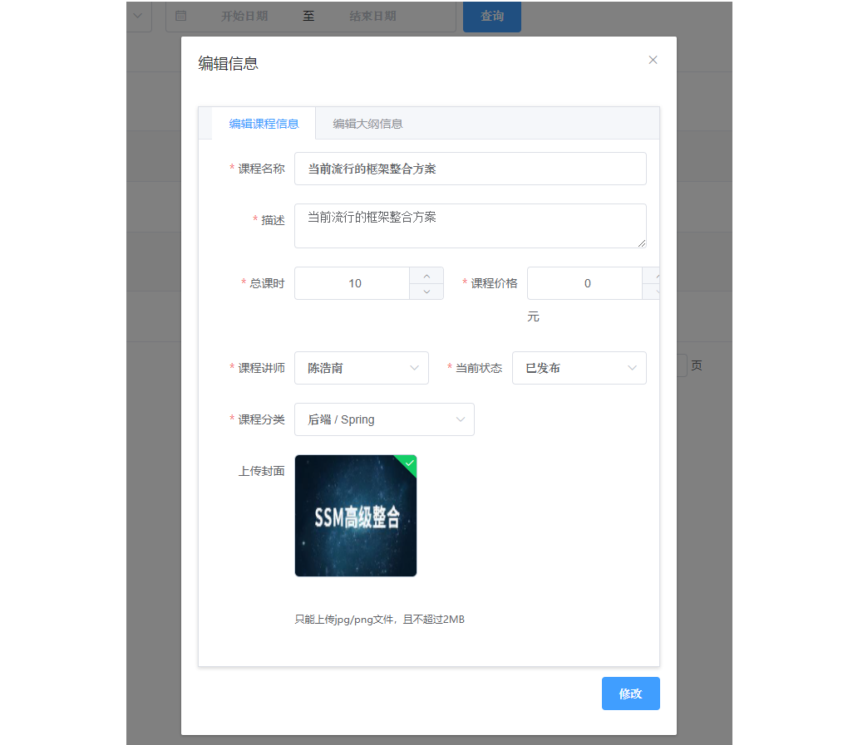Open the 编辑大纲信息 tab

click(x=367, y=124)
